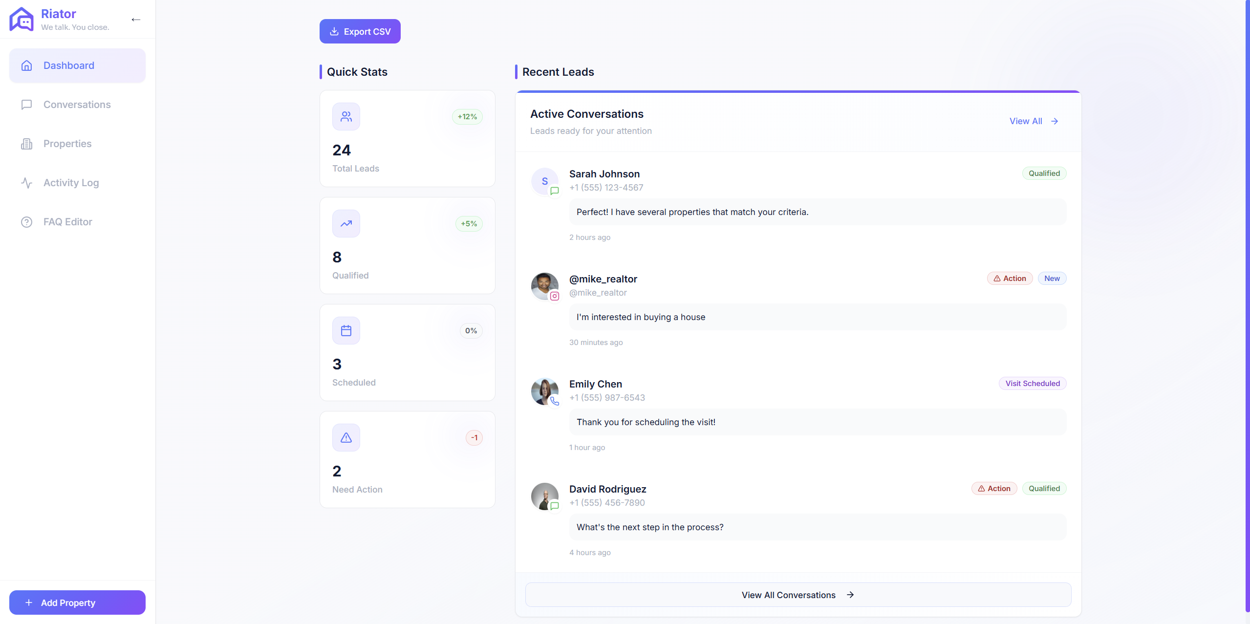
Task: Open the Dashboard menu item
Action: tap(77, 65)
